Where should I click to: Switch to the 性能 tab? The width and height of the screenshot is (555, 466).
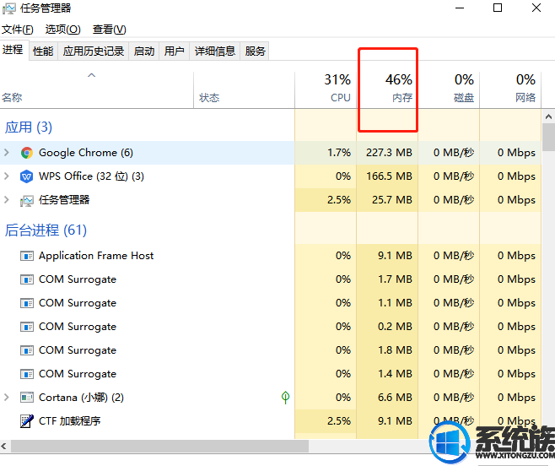(x=43, y=51)
